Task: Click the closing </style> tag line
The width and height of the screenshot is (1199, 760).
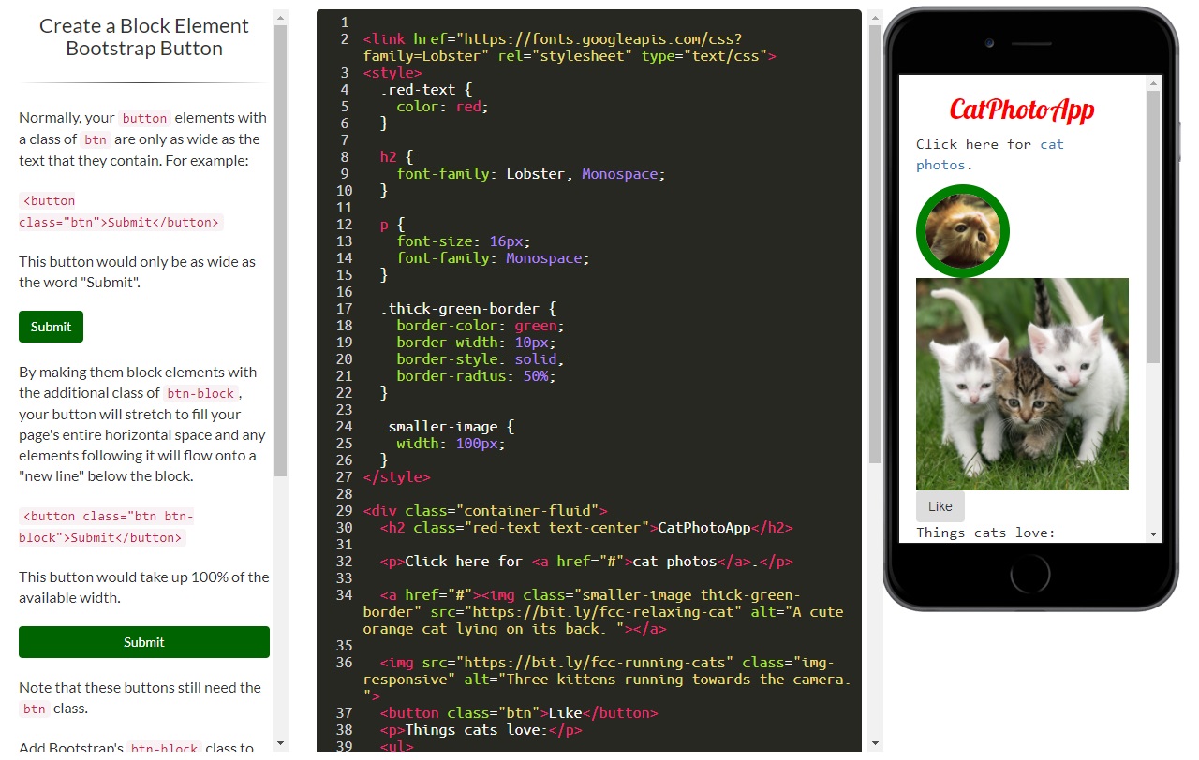Action: (x=396, y=477)
